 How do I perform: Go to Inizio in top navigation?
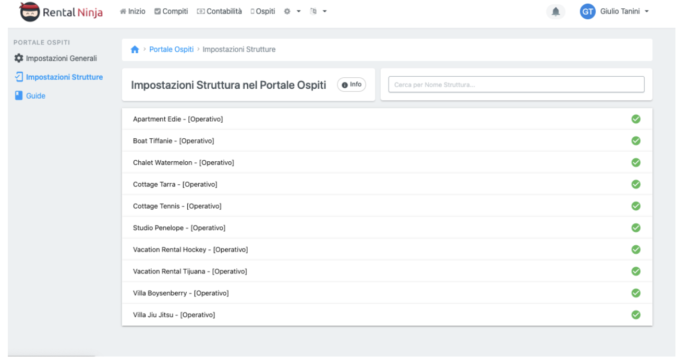tap(133, 11)
